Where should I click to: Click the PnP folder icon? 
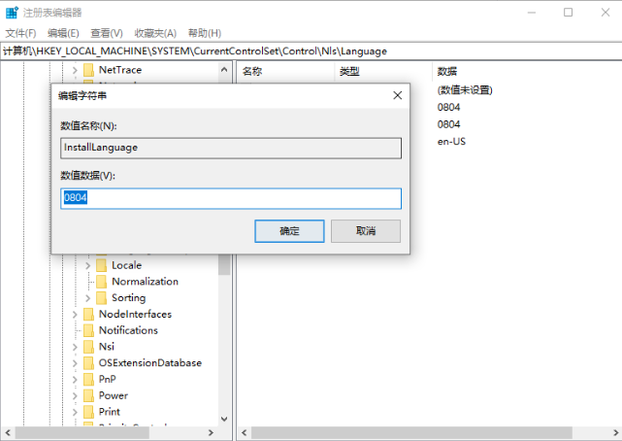[x=88, y=379]
